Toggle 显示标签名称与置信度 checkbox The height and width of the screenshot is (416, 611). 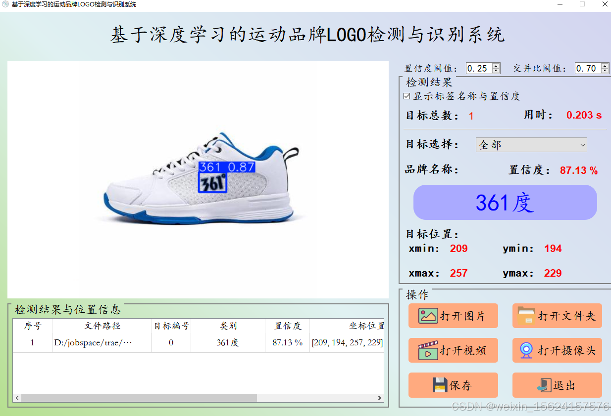tap(407, 96)
